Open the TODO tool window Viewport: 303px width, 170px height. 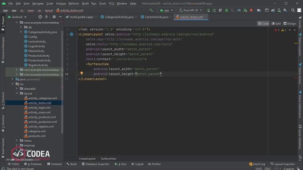click(x=13, y=164)
